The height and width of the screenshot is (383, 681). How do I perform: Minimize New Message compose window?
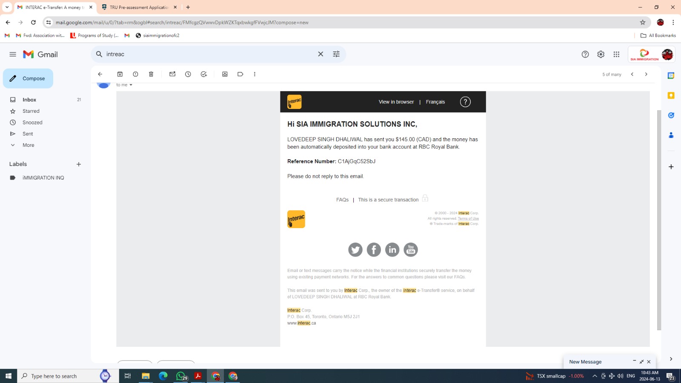coord(634,361)
